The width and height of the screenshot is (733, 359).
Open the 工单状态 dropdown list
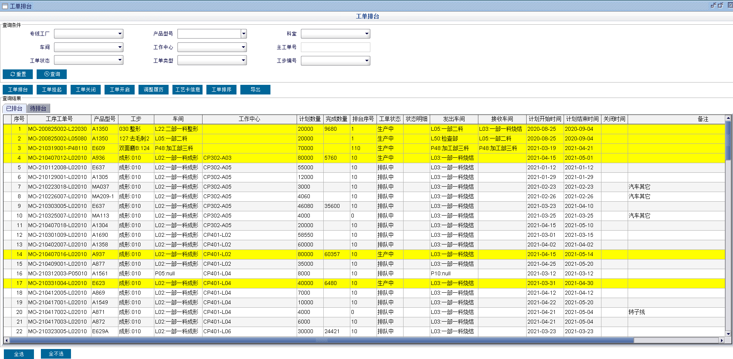tap(120, 60)
